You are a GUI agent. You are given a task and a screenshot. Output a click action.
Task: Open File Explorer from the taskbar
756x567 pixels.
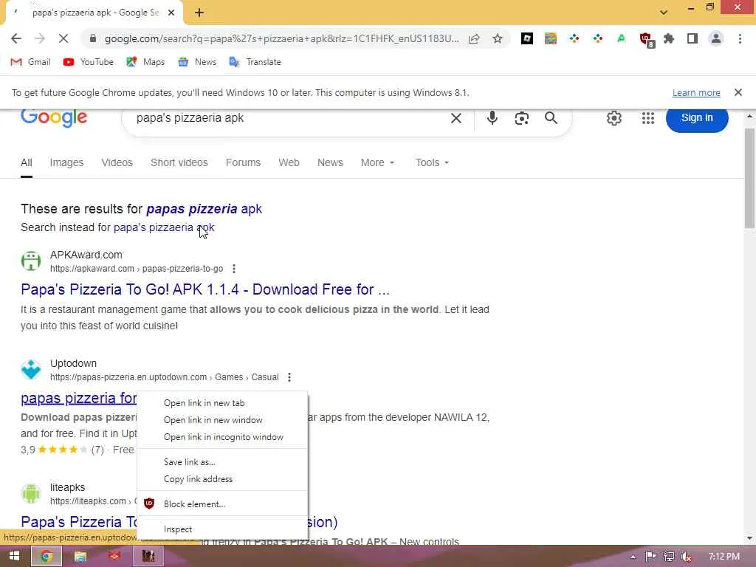80,557
